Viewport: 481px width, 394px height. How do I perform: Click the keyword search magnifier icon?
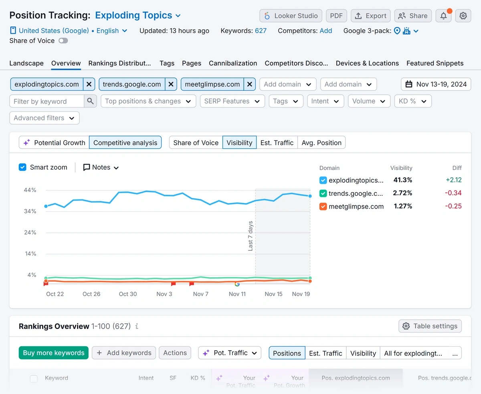point(91,101)
